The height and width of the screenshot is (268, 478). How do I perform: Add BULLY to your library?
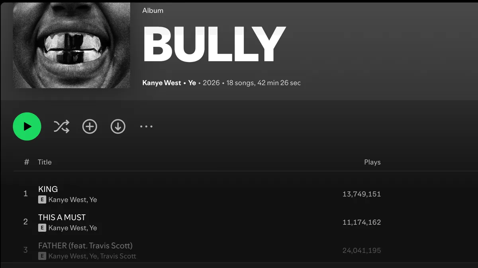(x=90, y=127)
